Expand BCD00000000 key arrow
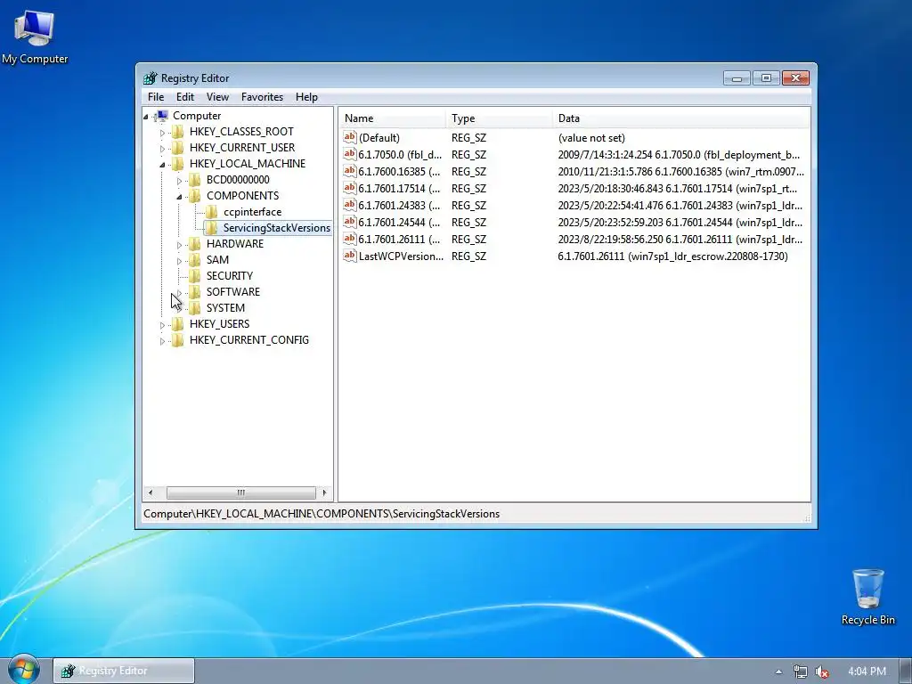912x684 pixels. [179, 181]
